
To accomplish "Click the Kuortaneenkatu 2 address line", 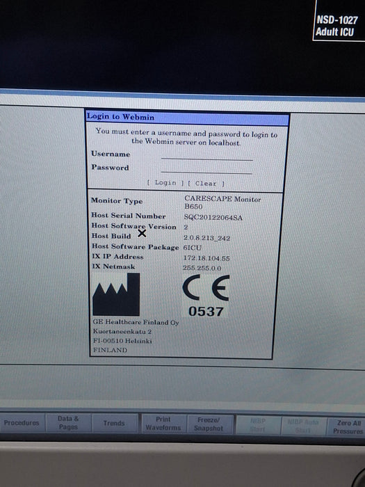I will pos(122,331).
